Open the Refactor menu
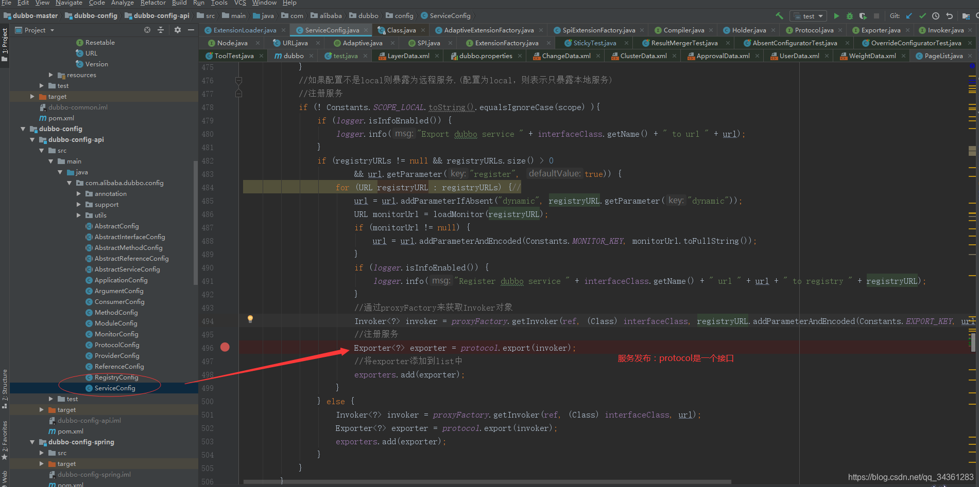Screen dimensions: 979x487 coord(153,3)
